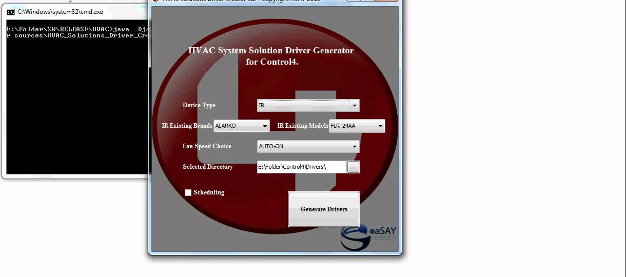Click the cmd.exe window title text
626x277 pixels.
[x=60, y=11]
